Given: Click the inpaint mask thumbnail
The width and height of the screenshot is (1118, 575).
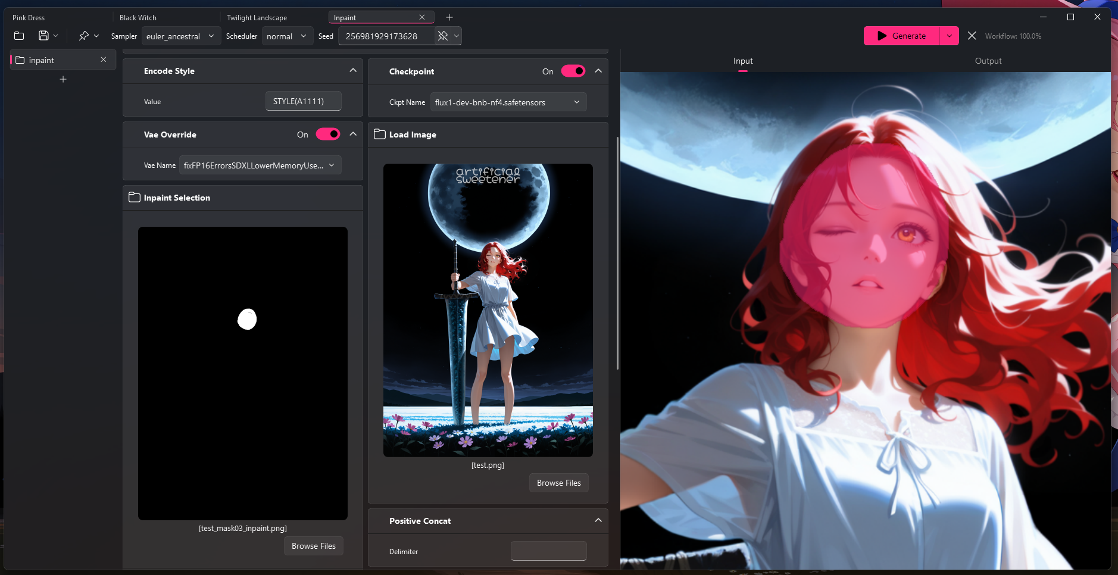Looking at the screenshot, I should coord(243,373).
